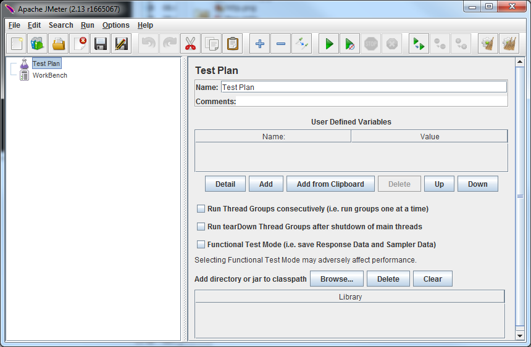Click the Save As pencil-floppy icon
The height and width of the screenshot is (347, 531).
tap(122, 44)
